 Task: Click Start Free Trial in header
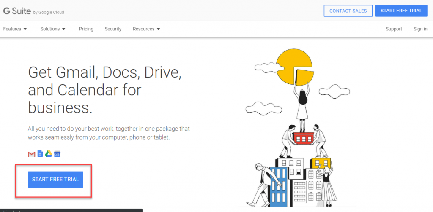pos(401,11)
